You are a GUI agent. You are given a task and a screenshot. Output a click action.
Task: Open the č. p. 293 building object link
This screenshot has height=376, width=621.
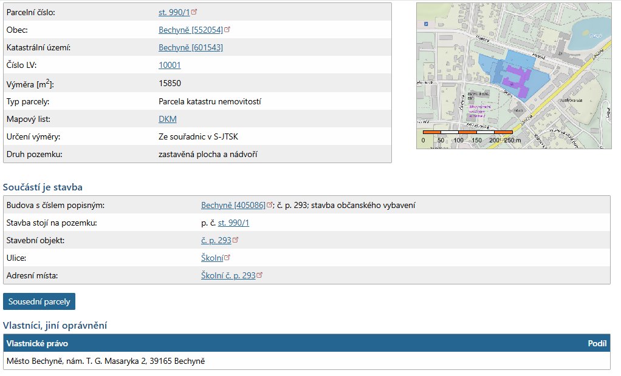pos(216,240)
